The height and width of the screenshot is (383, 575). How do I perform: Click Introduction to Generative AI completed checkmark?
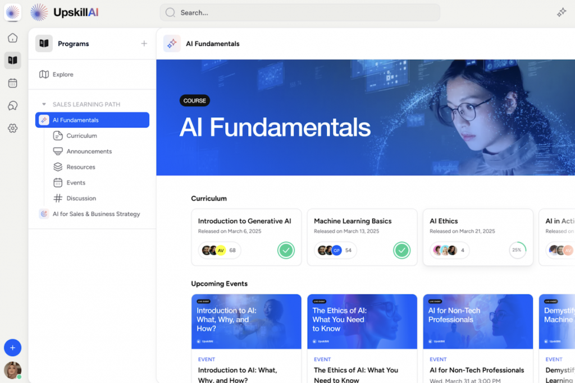pos(286,250)
